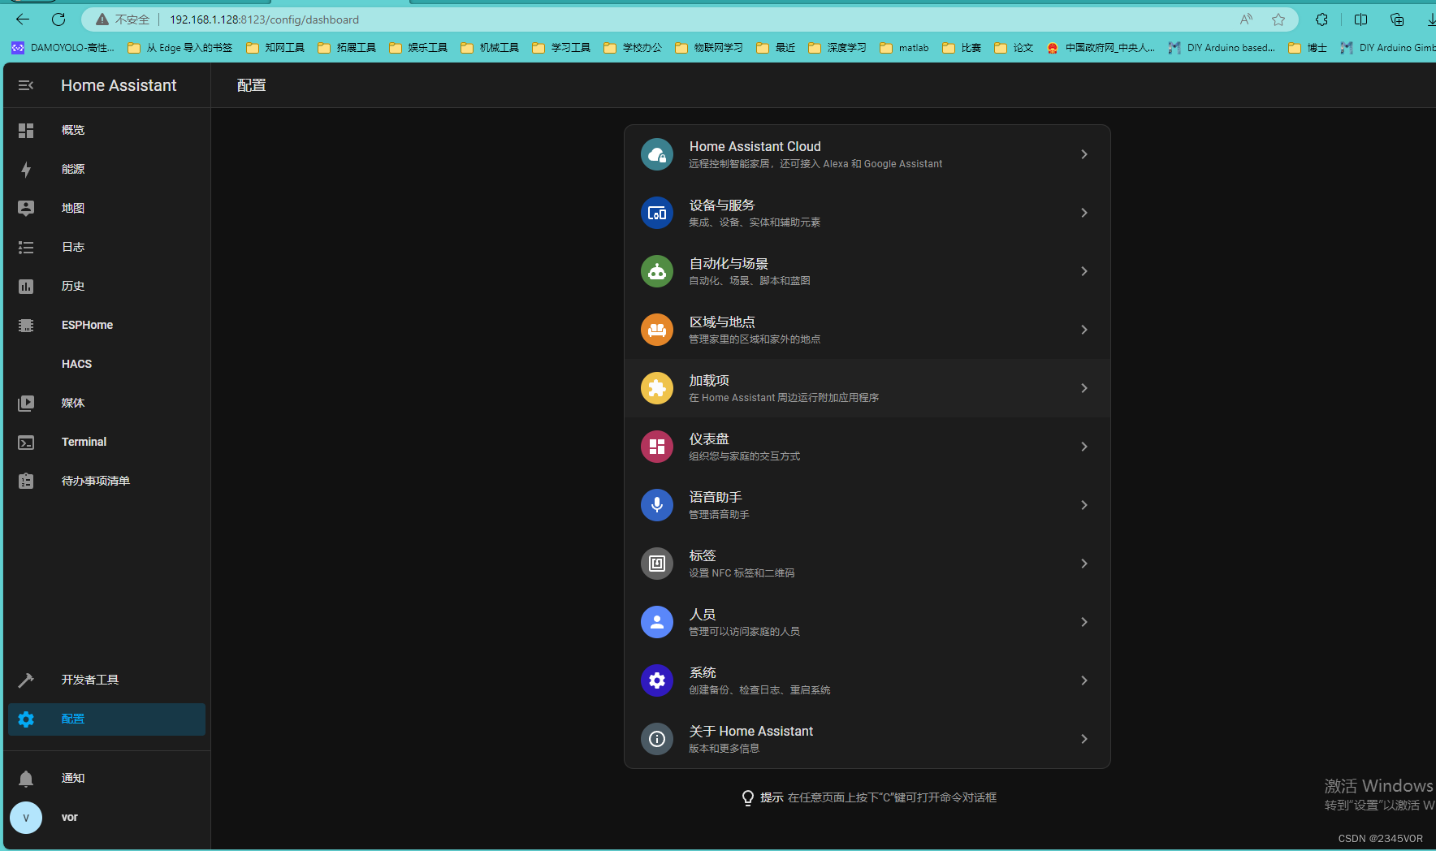Collapse the Home Assistant sidebar menu icon

pyautogui.click(x=26, y=85)
